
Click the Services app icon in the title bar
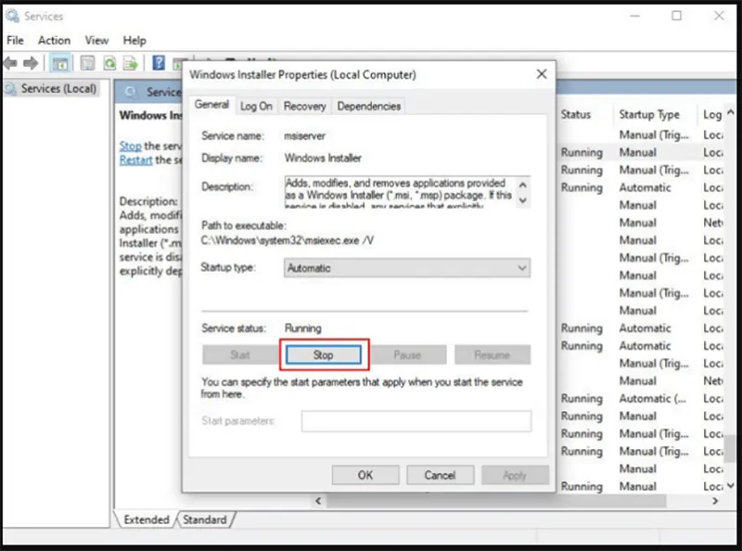point(12,16)
